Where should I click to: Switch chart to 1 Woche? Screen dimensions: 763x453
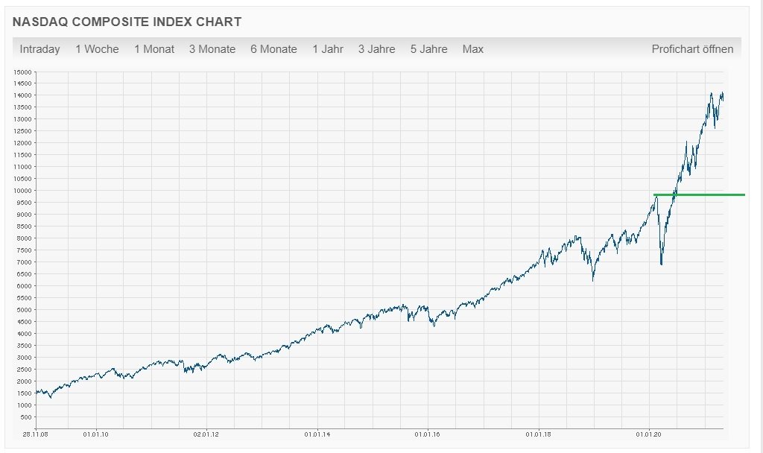pos(98,49)
